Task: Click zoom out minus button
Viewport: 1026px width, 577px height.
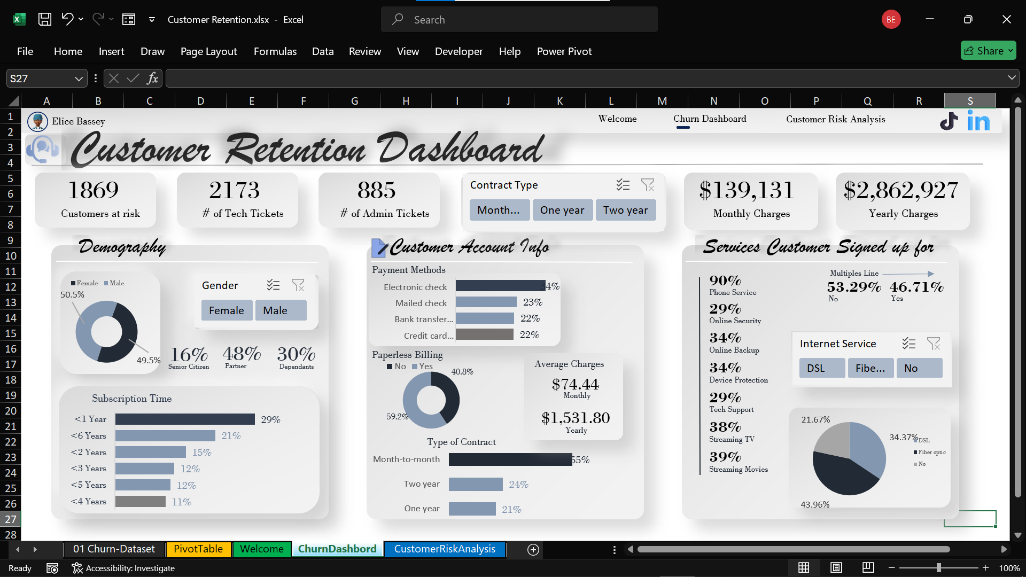Action: click(x=891, y=568)
